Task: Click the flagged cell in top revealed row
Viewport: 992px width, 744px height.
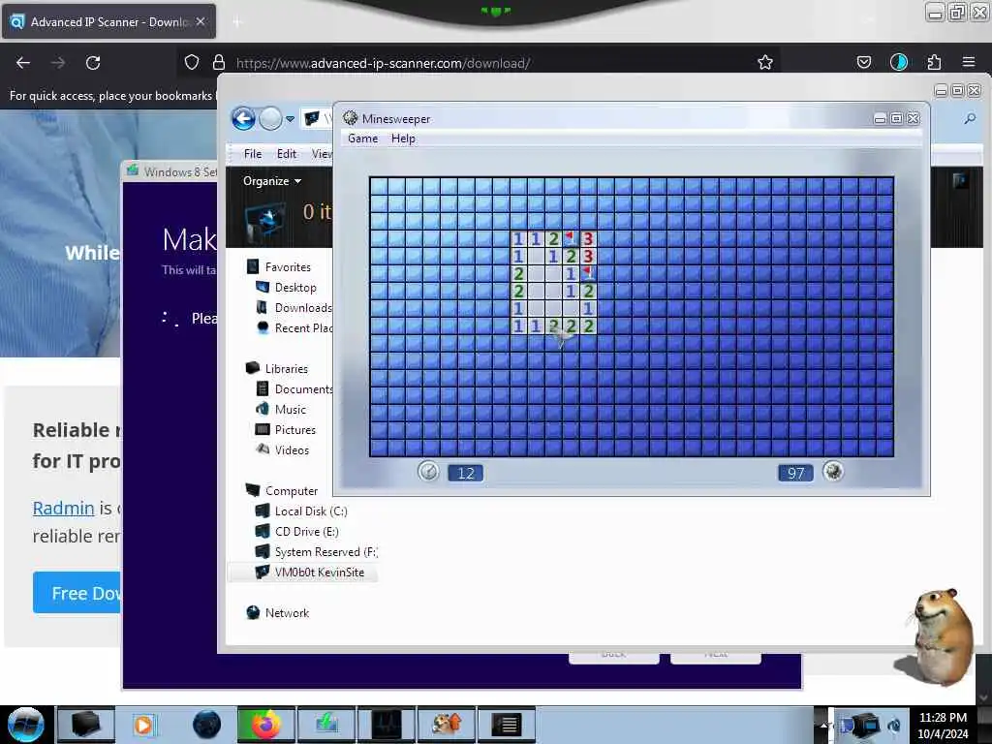Action: 571,238
